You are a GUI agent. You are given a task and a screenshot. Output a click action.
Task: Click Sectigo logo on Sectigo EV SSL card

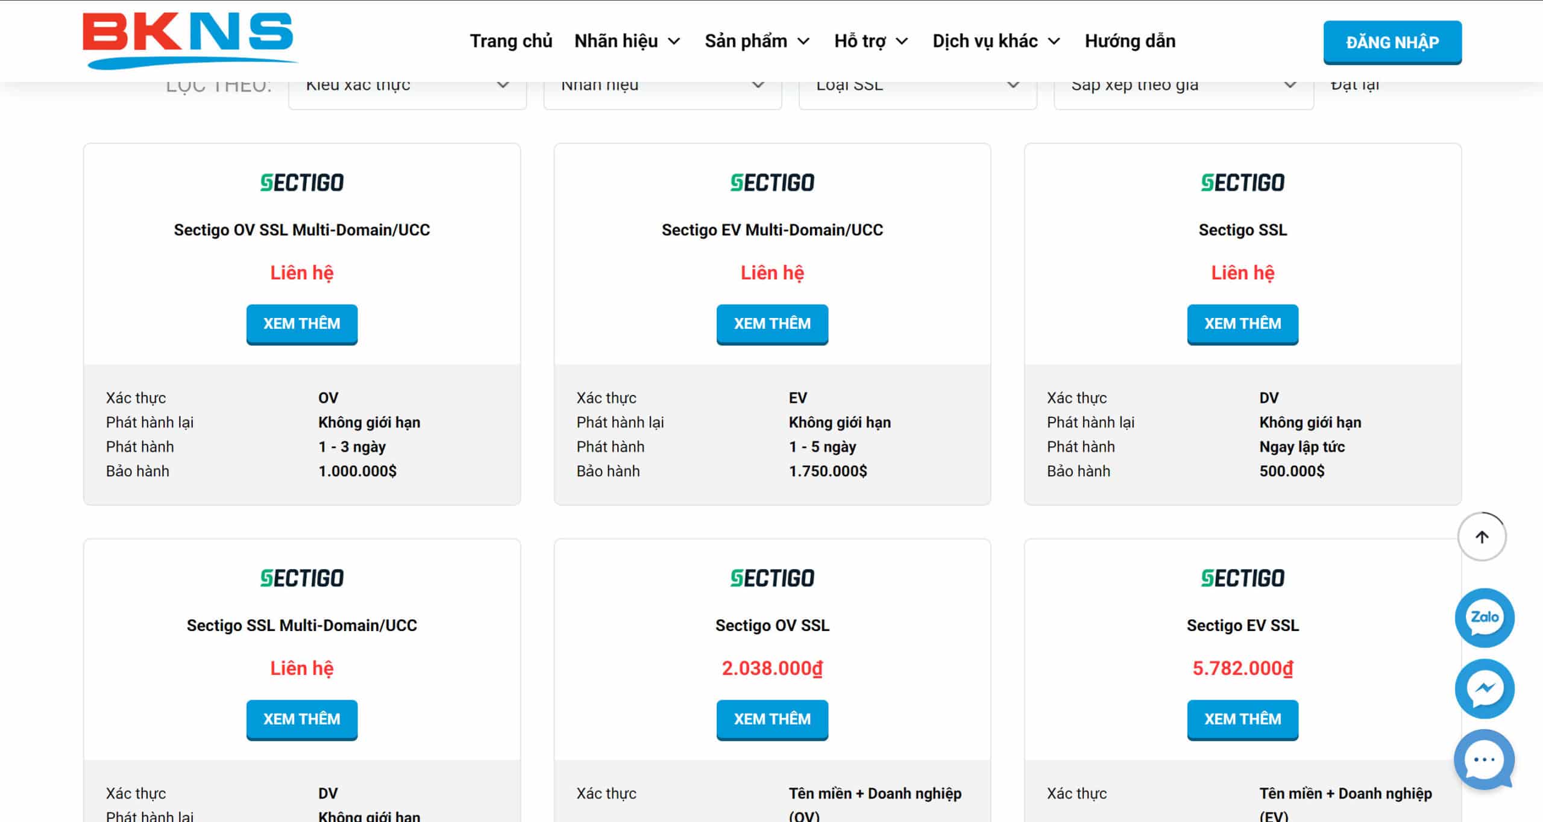[1242, 578]
